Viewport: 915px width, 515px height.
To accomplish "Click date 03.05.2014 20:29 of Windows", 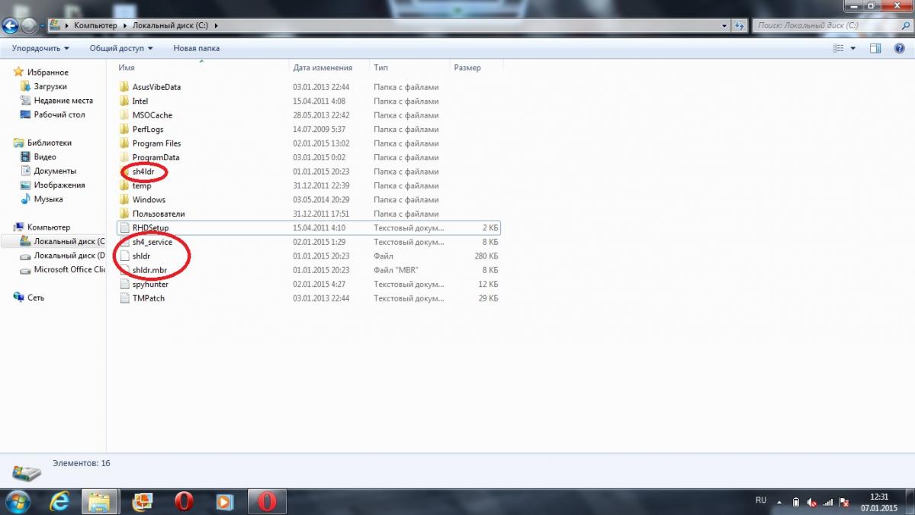I will tap(320, 200).
